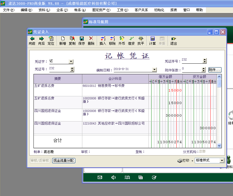Click the 新增 new voucher icon
The height and width of the screenshot is (196, 233).
click(63, 39)
